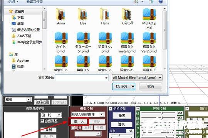Select the 初音ミクVer2.pmd file
Viewport: 208px width, 138px height.
pyautogui.click(x=149, y=42)
